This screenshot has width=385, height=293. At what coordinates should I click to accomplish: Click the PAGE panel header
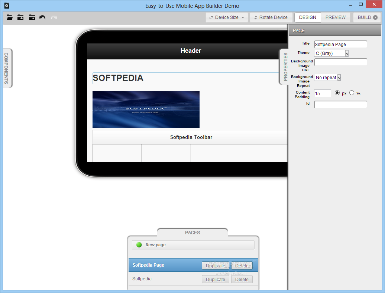[335, 31]
